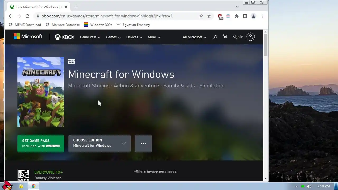Open the Malware Database bookmark
This screenshot has width=338, height=190.
point(63,25)
